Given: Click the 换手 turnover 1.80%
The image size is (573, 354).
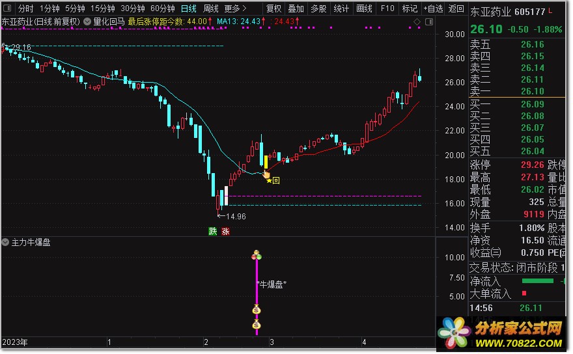Looking at the screenshot, I should pos(532,228).
